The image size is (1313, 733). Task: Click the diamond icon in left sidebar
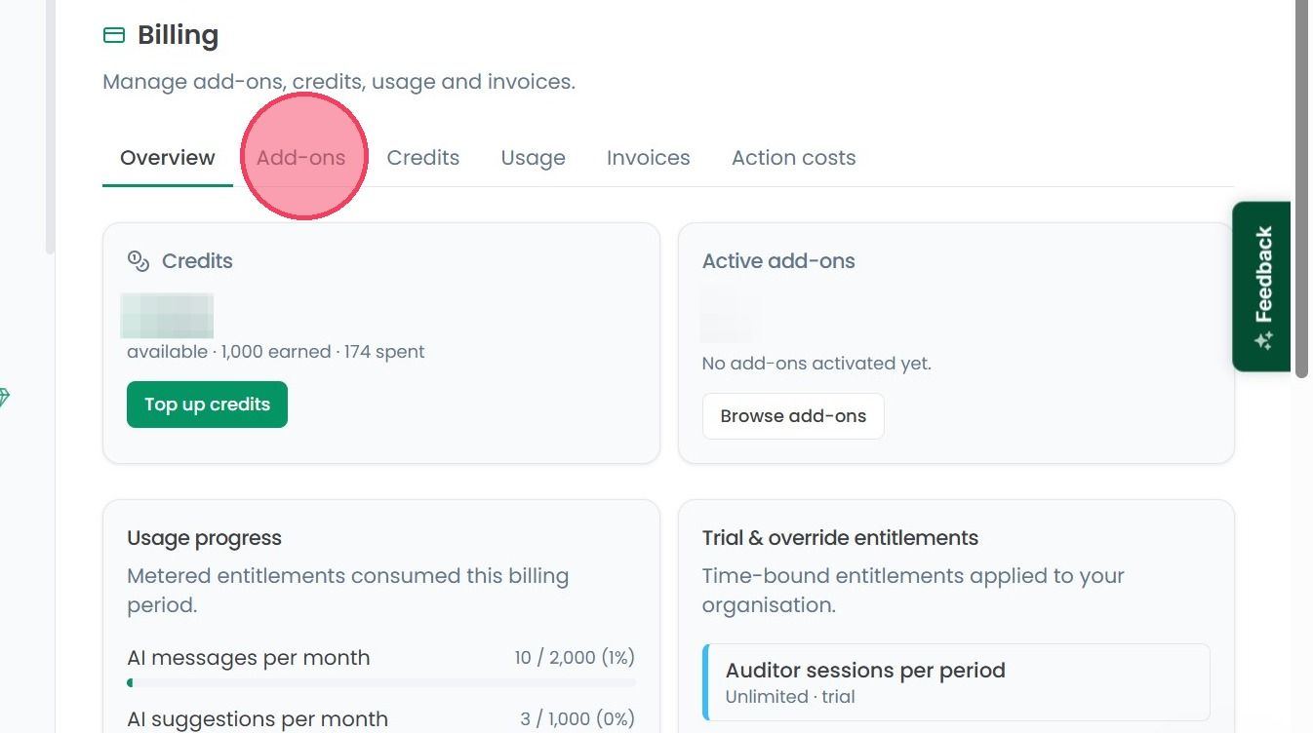(4, 397)
